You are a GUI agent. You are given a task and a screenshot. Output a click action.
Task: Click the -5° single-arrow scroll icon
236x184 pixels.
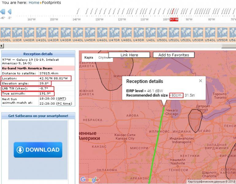(x=10, y=12)
